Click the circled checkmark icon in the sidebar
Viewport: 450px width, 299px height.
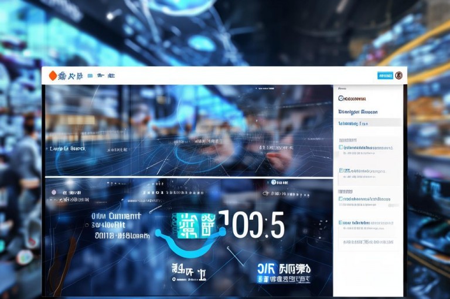(x=341, y=98)
